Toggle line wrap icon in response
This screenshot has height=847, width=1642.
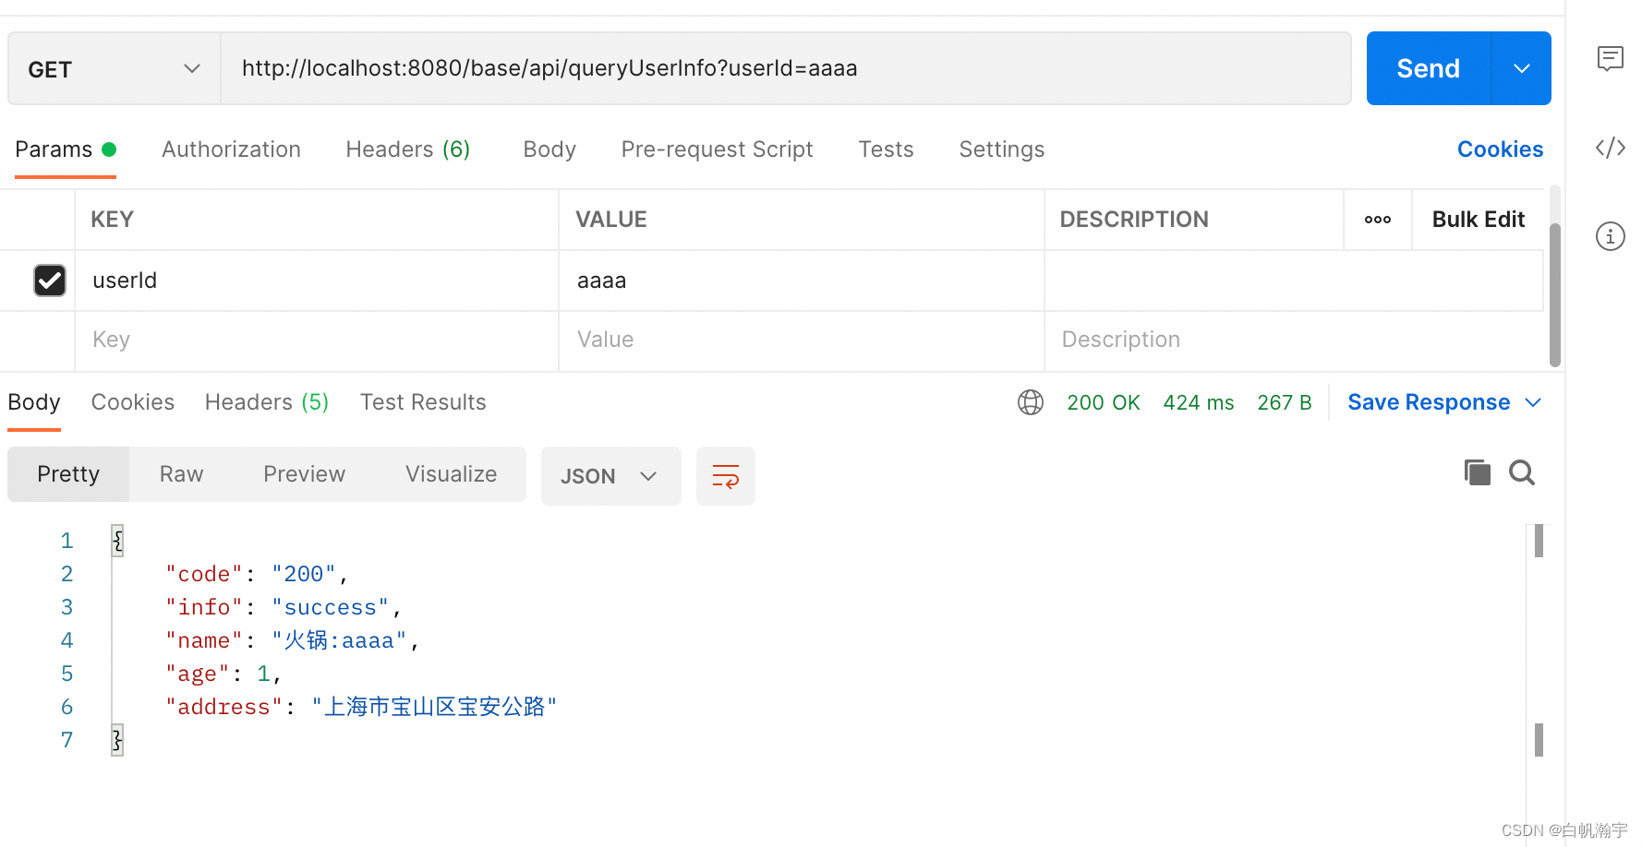coord(726,476)
